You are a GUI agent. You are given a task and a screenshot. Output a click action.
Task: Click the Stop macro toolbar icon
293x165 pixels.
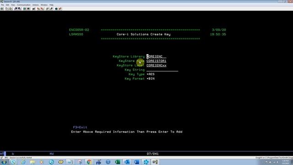tap(42, 9)
